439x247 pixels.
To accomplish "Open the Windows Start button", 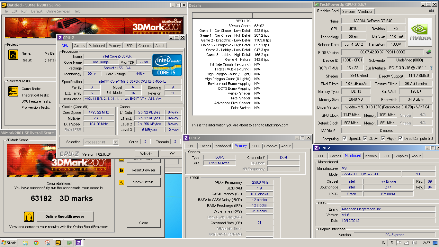I will point(9,243).
